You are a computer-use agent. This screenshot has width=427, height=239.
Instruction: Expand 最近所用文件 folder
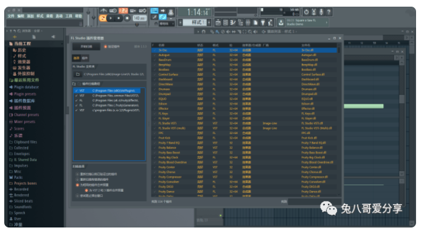tap(26, 80)
